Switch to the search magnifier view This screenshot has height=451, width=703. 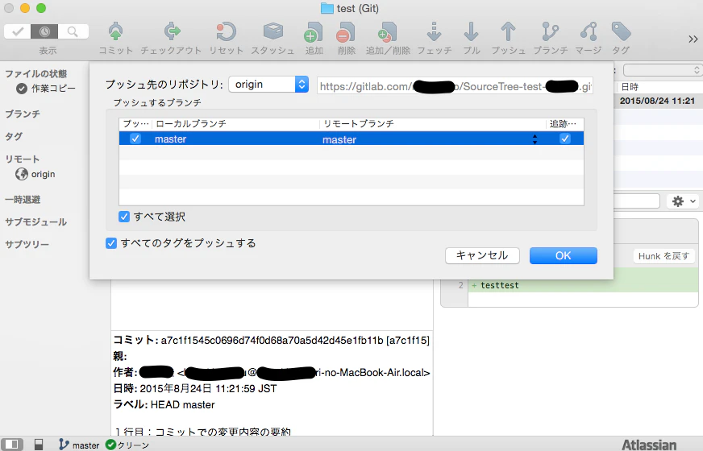[73, 31]
